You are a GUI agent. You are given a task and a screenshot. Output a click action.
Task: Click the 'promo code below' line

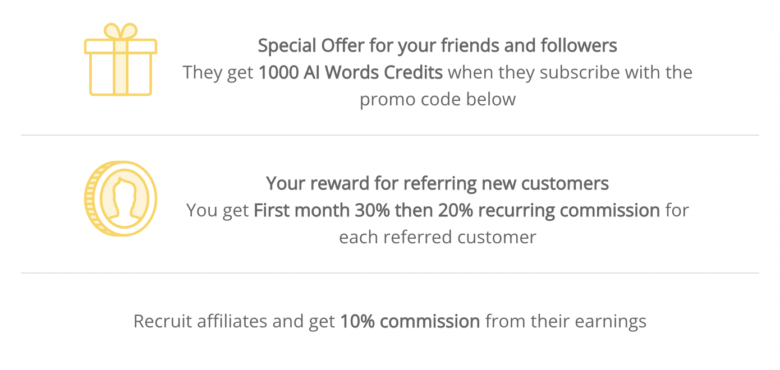click(438, 99)
